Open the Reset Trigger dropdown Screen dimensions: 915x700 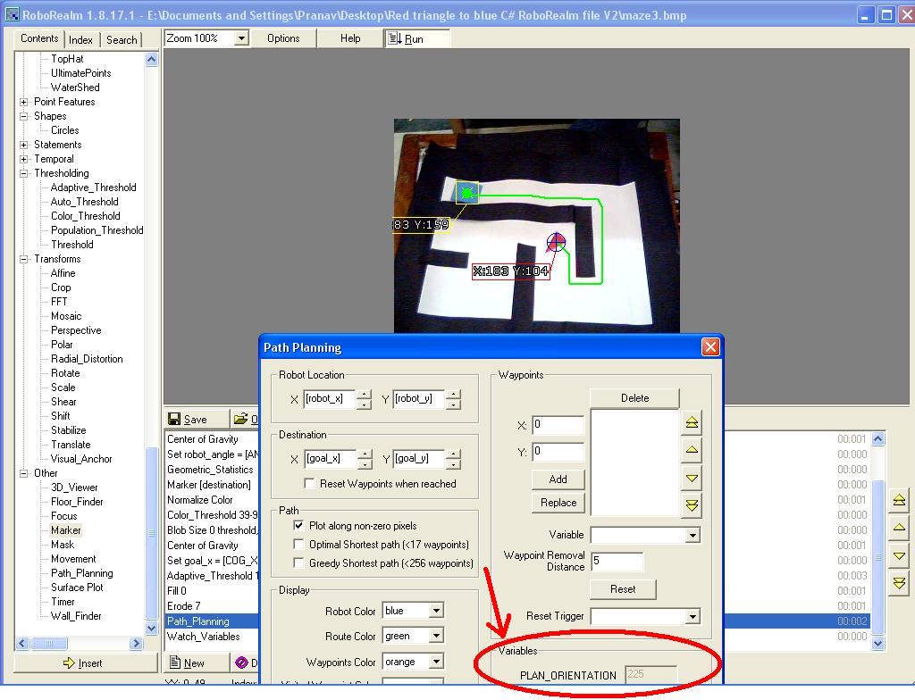point(692,617)
